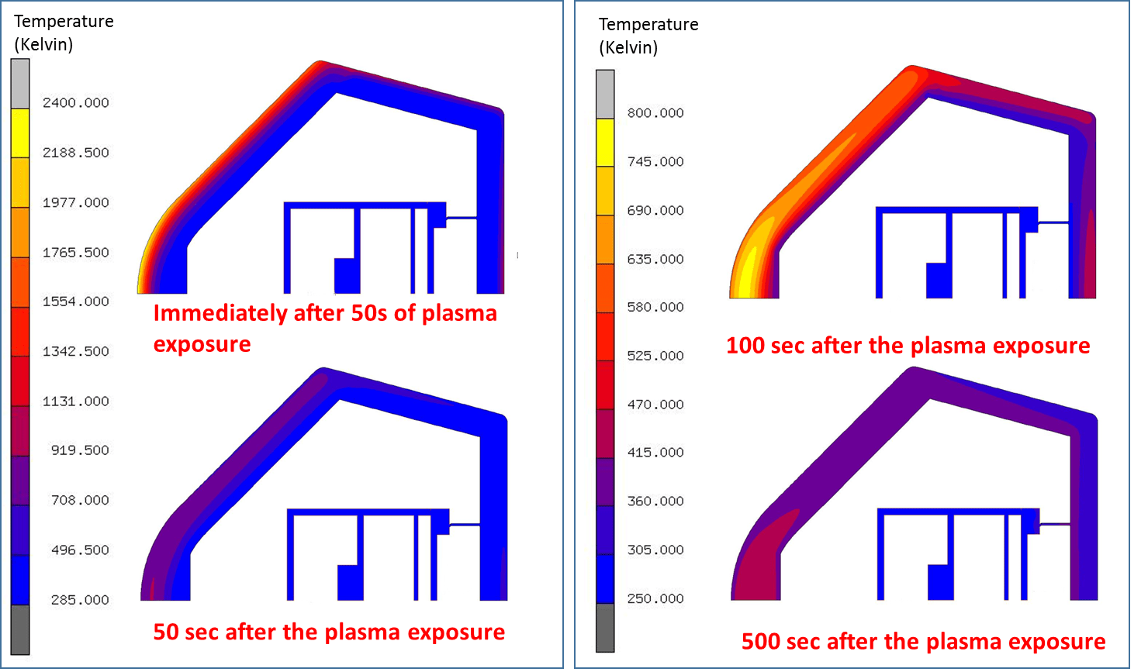This screenshot has height=672, width=1148.
Task: Pick the 1342.500 legend value
Action: tap(75, 351)
